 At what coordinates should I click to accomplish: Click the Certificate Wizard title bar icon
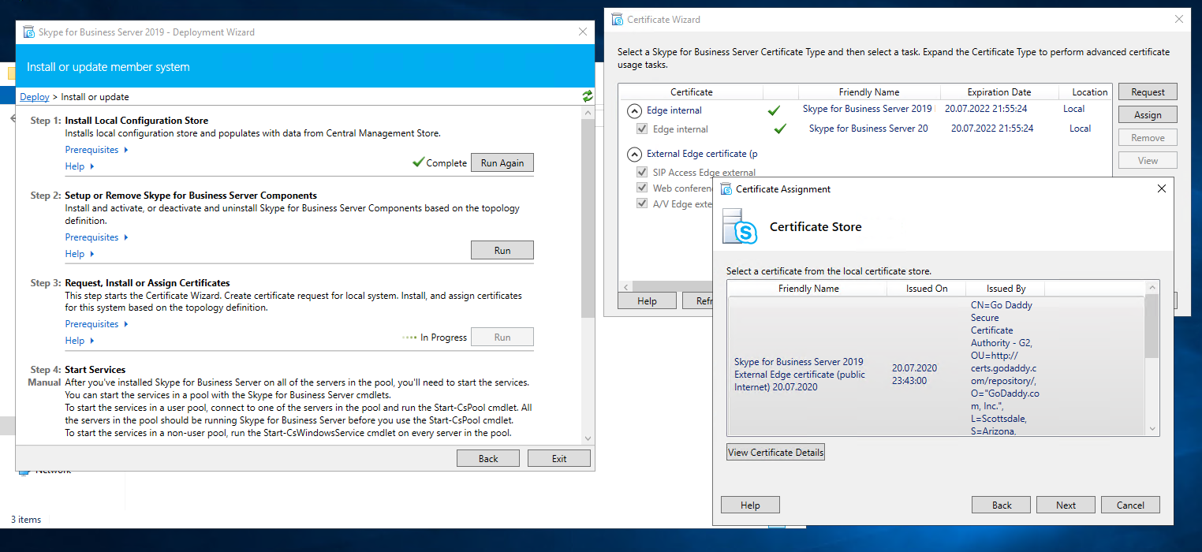click(x=618, y=20)
